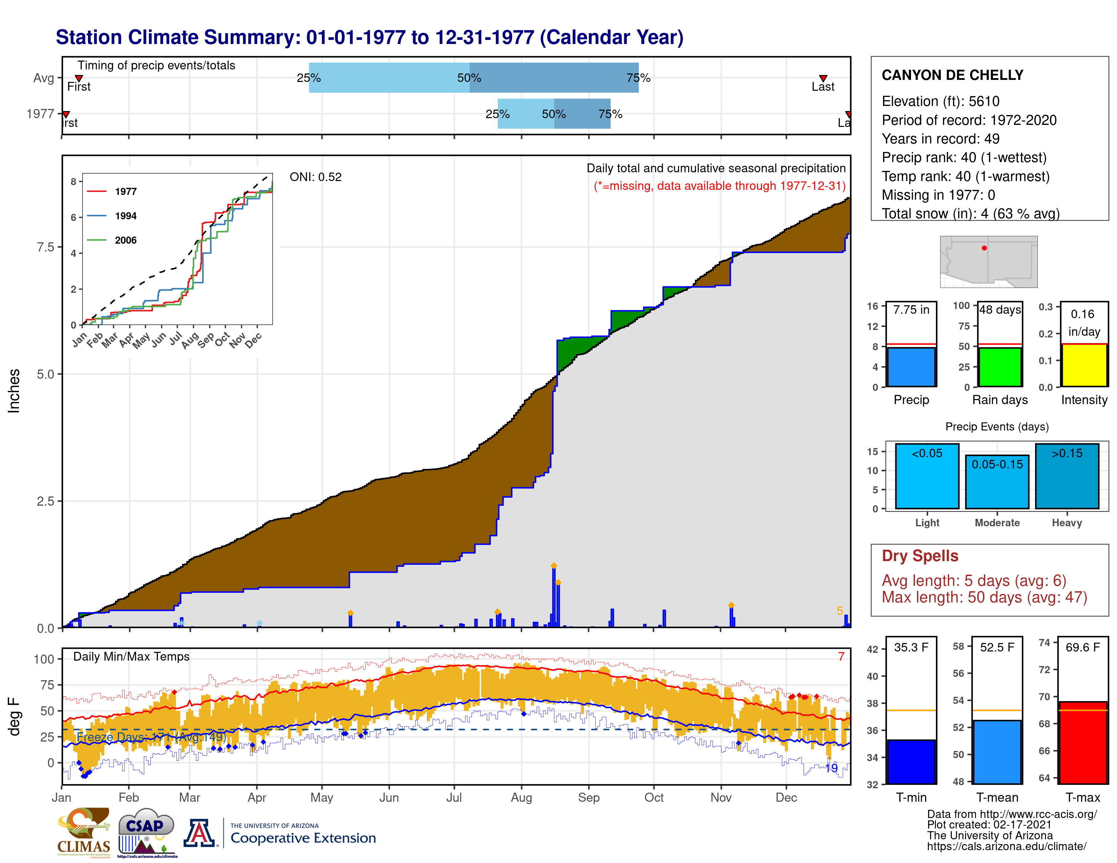Click the 1977 50%-75% timing bar

point(582,113)
